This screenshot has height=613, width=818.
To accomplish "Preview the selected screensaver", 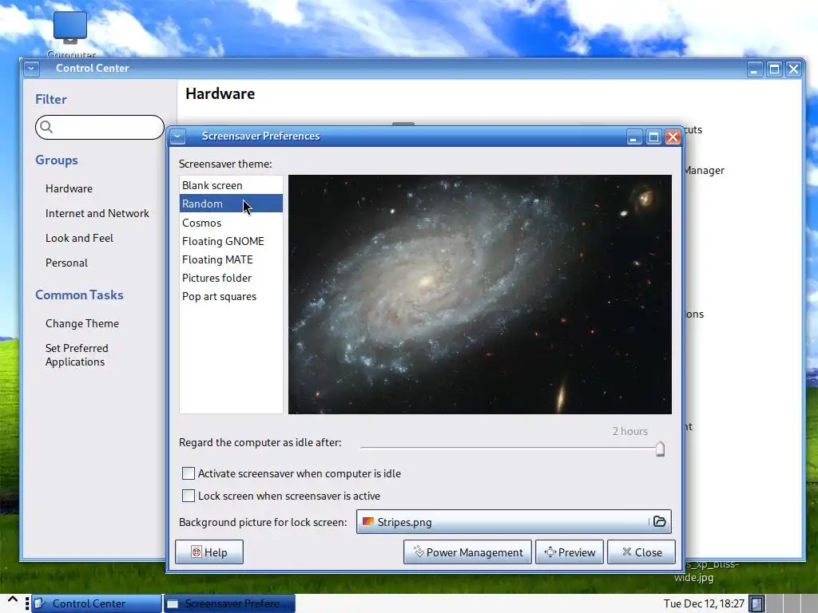I will pyautogui.click(x=570, y=552).
